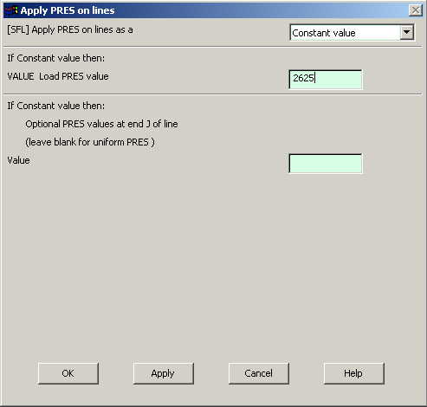This screenshot has height=407, width=427.
Task: Open Help for the SFL command
Action: tap(353, 373)
